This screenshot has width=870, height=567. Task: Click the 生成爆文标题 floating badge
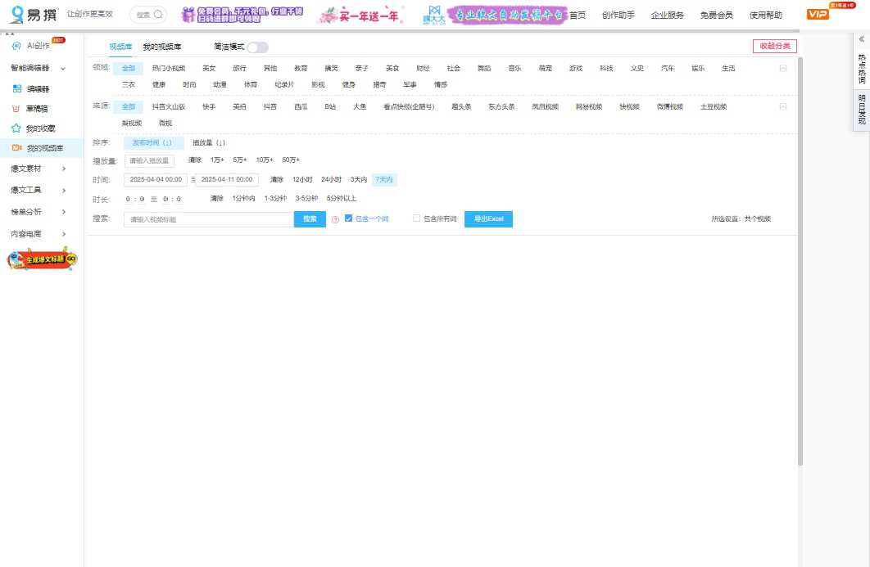pyautogui.click(x=41, y=259)
